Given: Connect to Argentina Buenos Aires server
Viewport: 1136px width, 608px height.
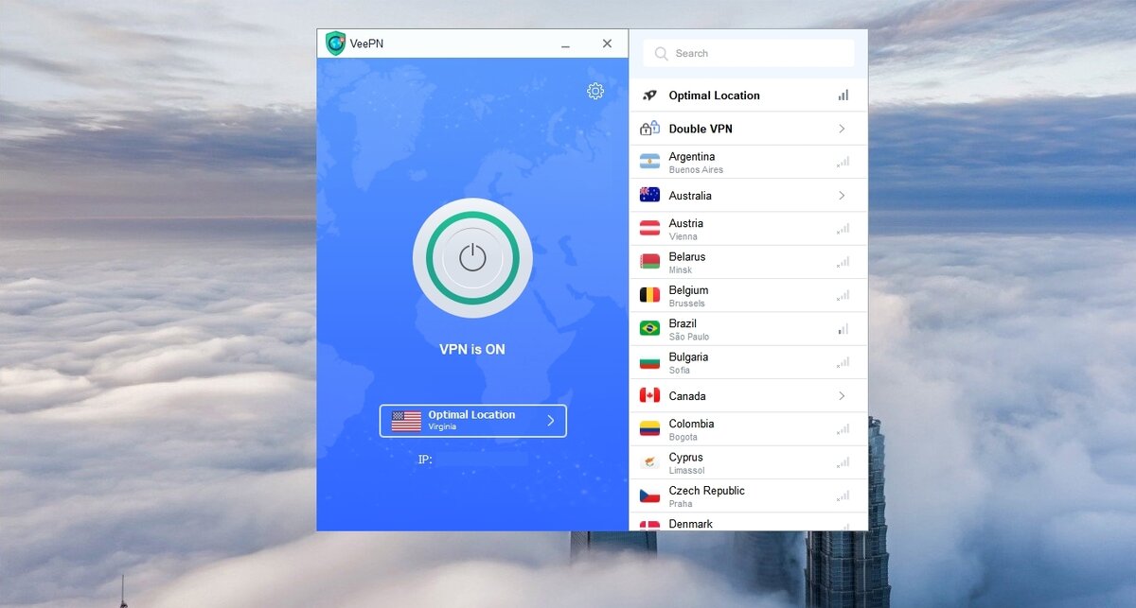Looking at the screenshot, I should (749, 162).
